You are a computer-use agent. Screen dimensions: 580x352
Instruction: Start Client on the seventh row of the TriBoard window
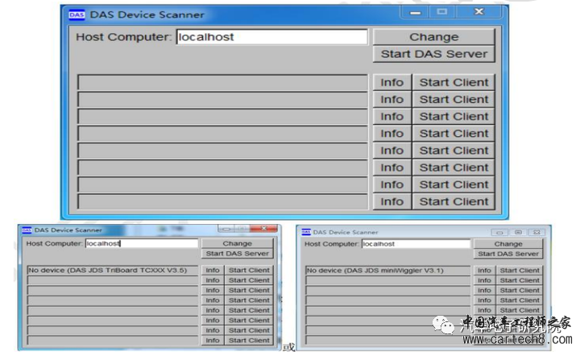click(249, 330)
